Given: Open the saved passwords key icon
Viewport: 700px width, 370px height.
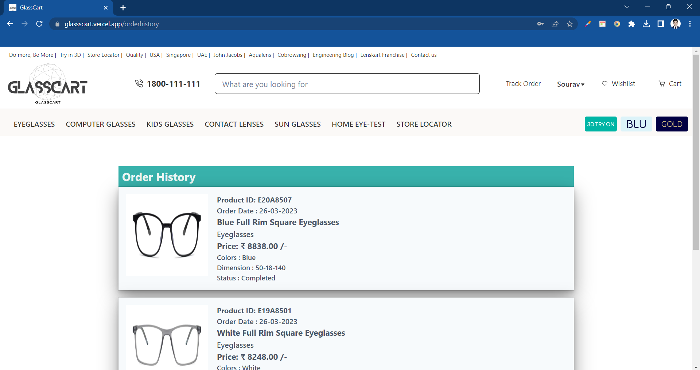Looking at the screenshot, I should tap(540, 24).
